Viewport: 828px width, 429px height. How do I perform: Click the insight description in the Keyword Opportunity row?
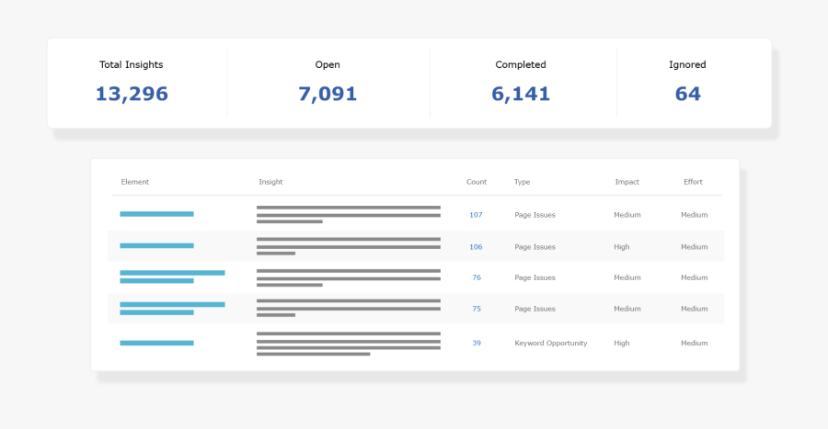point(348,344)
